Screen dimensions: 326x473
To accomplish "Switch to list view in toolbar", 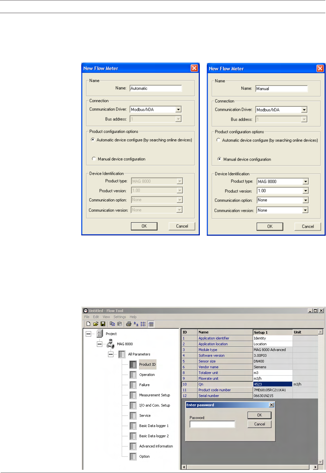I will point(143,324).
